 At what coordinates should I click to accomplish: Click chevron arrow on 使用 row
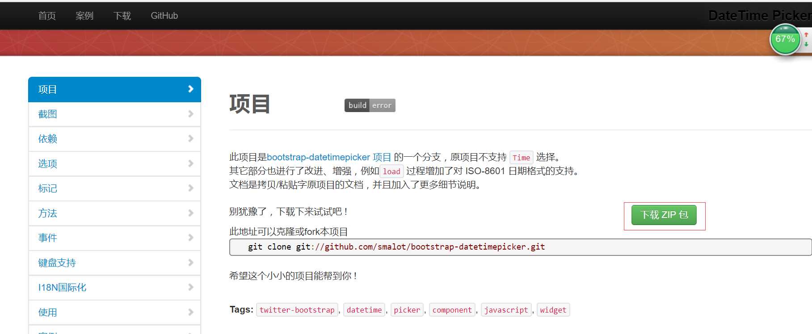coord(191,312)
